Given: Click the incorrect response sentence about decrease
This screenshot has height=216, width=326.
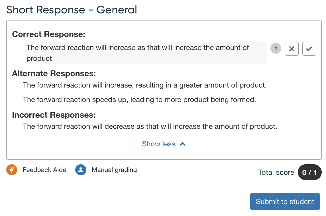Looking at the screenshot, I should (x=150, y=126).
